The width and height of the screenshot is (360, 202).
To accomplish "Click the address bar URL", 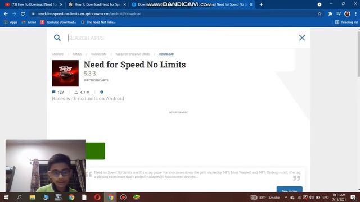I will point(89,13).
